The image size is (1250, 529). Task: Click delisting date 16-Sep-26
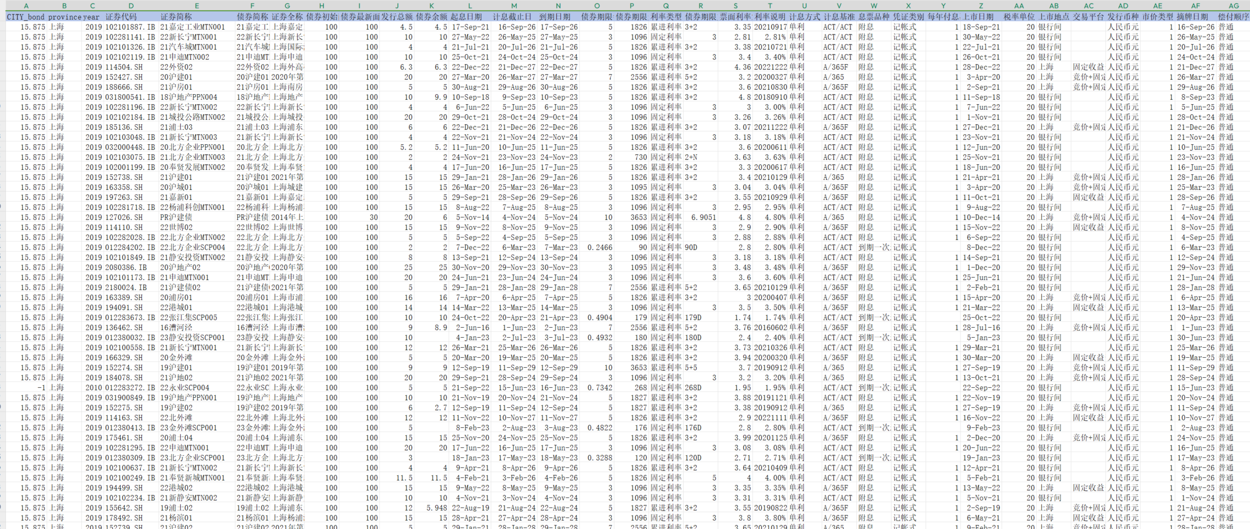(1196, 27)
